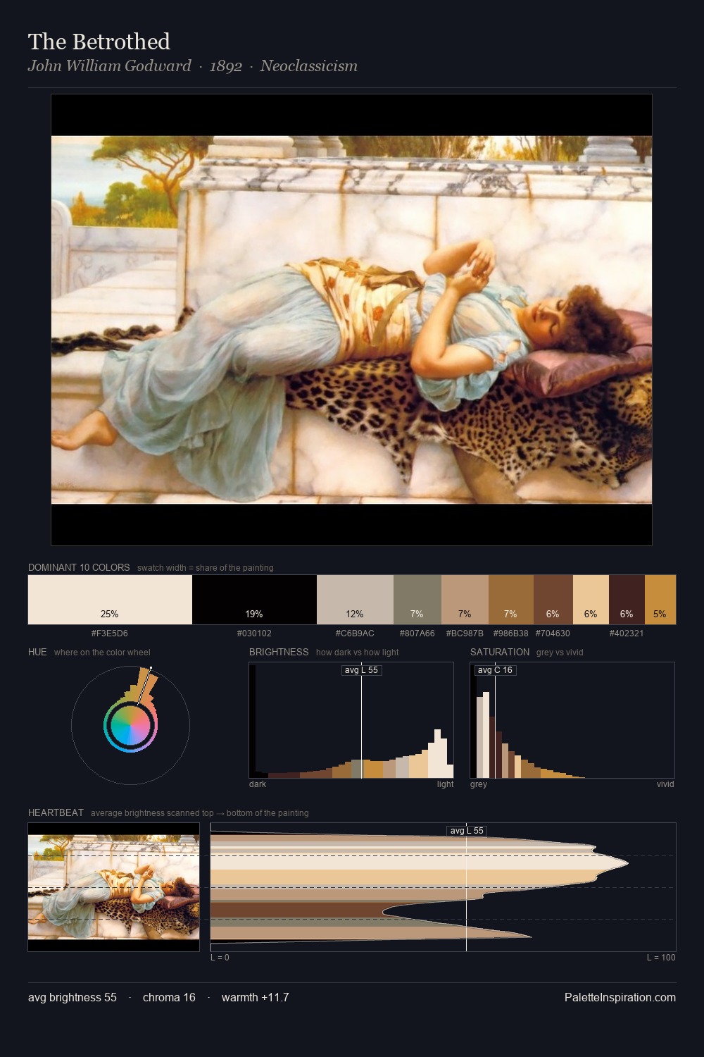Click the #F3E5D6 cream swatch showing 25%
The height and width of the screenshot is (1057, 704).
pyautogui.click(x=110, y=600)
